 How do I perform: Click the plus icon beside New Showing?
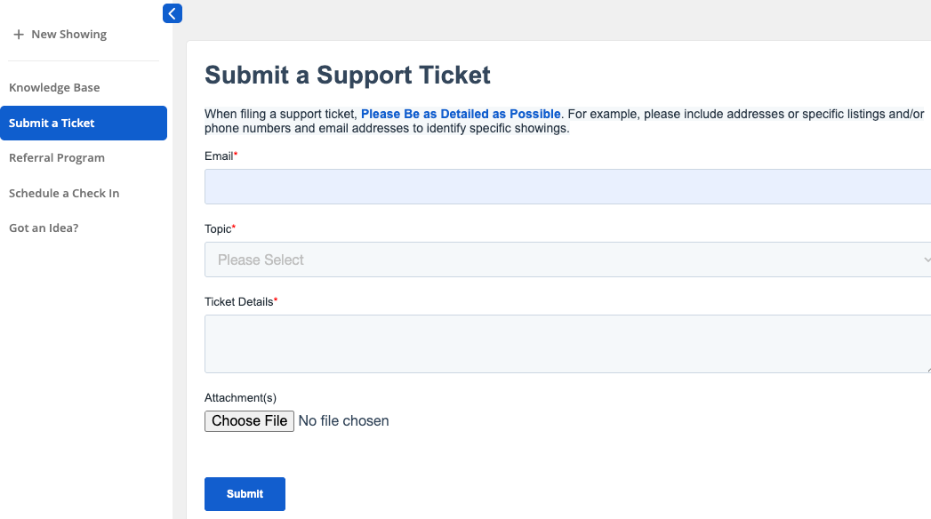19,35
